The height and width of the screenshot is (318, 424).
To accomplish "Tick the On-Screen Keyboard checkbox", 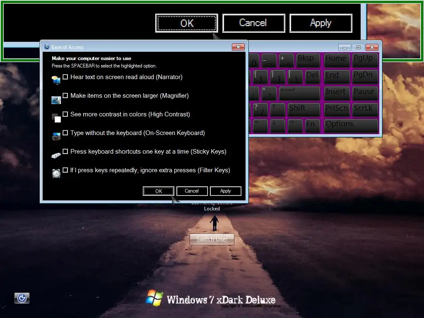I will [x=65, y=133].
